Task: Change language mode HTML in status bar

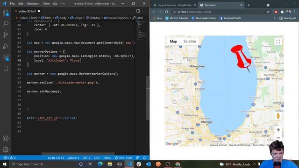Action: [x=107, y=158]
